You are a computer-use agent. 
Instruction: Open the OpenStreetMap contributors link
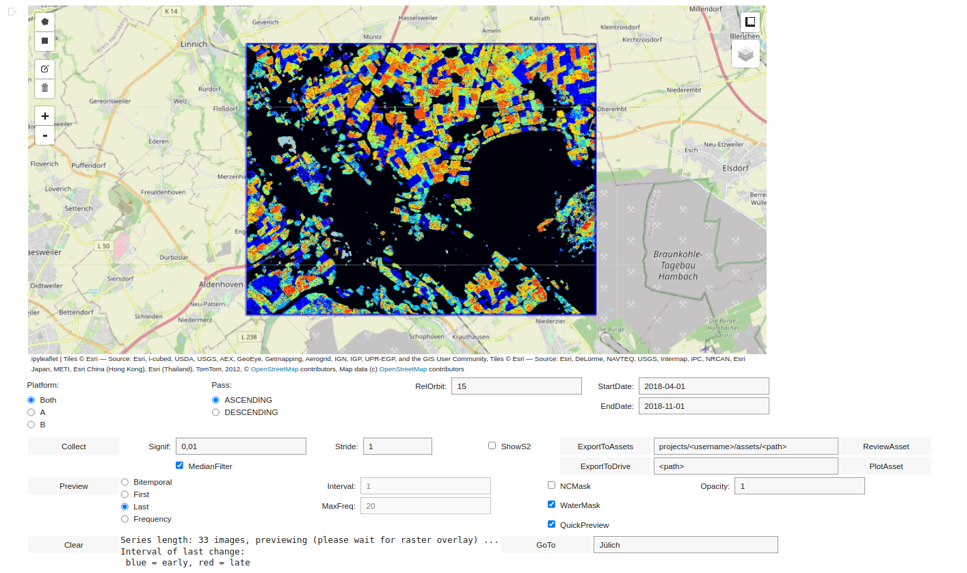coord(274,369)
